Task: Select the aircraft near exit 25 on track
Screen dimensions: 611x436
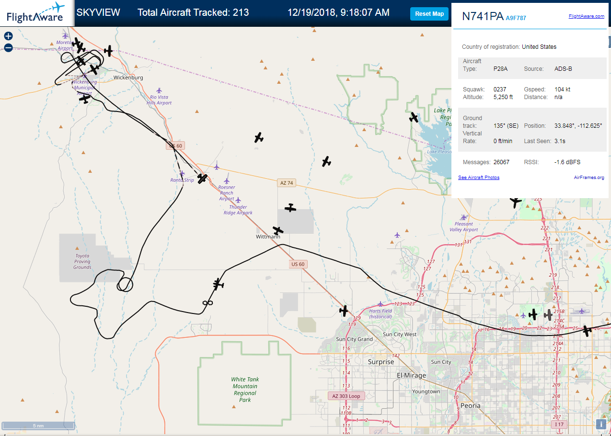Action: point(587,331)
